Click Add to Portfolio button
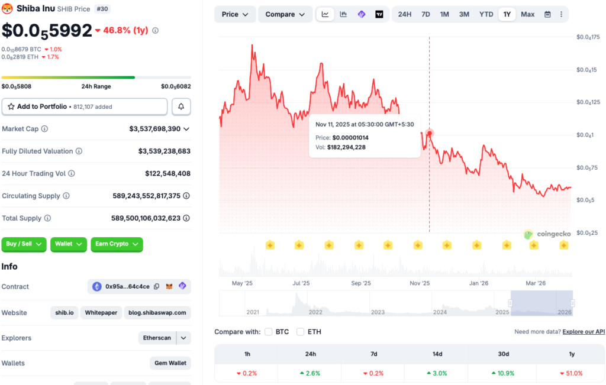The image size is (606, 385). click(85, 106)
